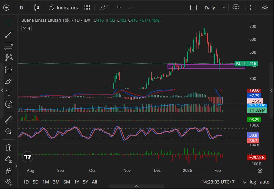
Task: Click the layout square icon
Action: point(193,8)
